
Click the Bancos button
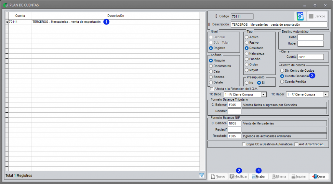point(317,16)
